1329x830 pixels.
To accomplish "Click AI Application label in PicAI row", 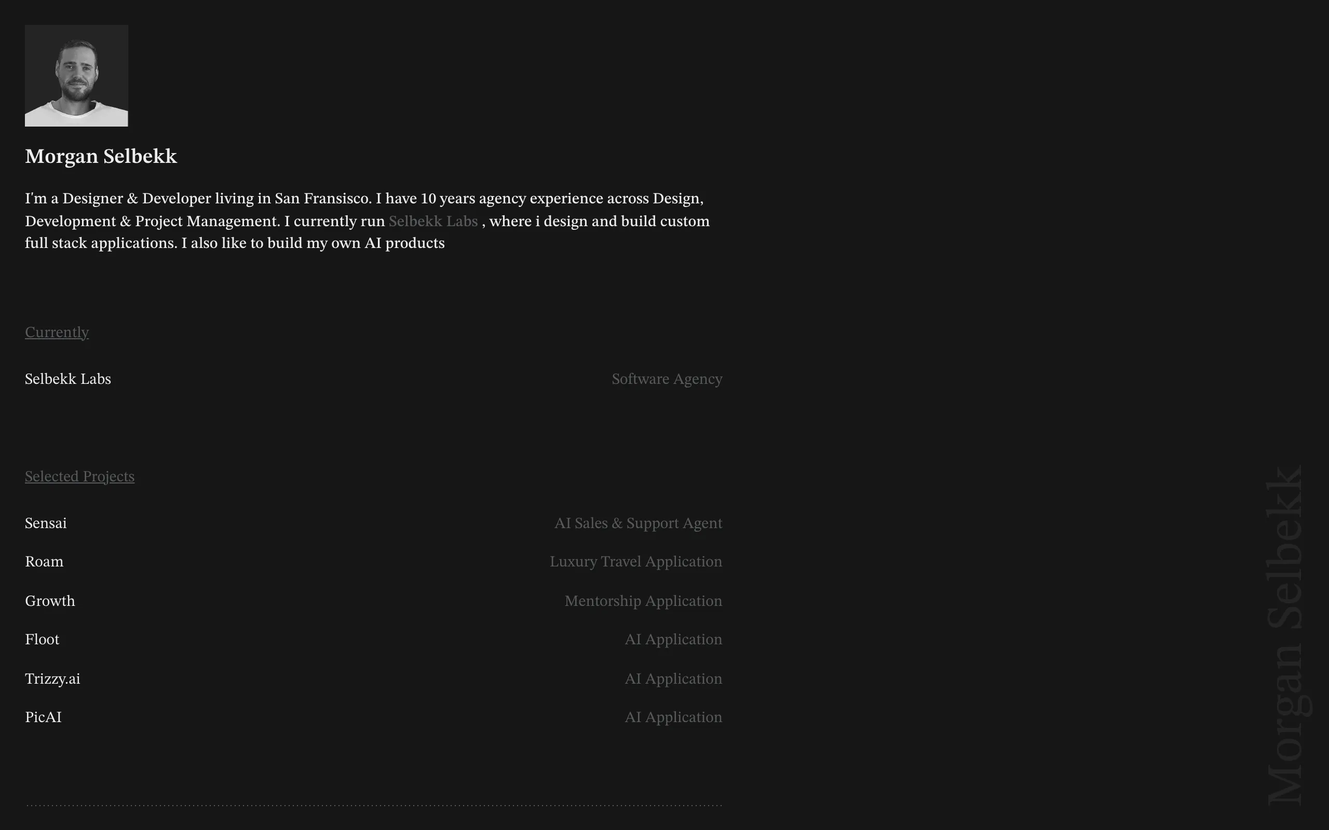I will (x=674, y=717).
